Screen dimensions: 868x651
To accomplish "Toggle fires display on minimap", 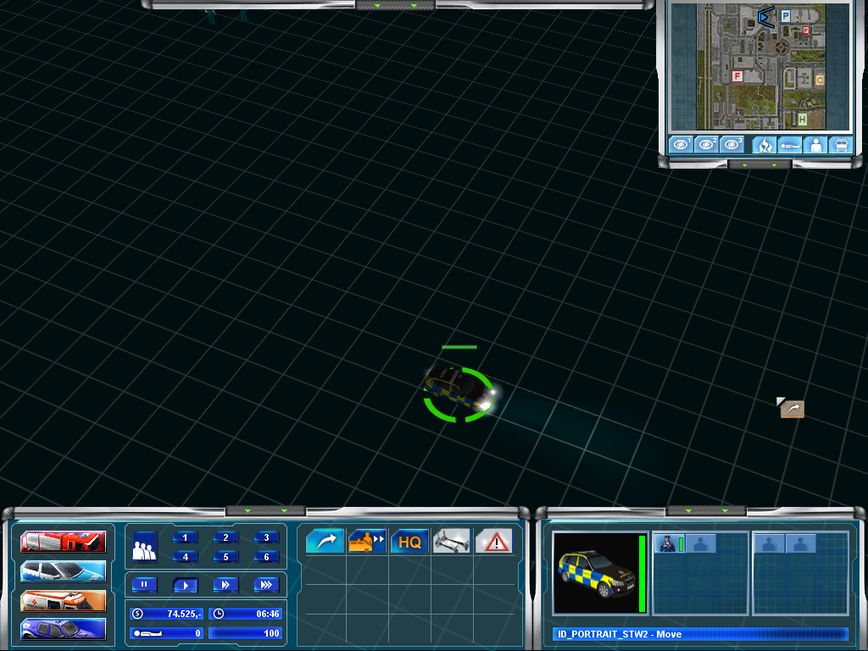I will coord(764,145).
